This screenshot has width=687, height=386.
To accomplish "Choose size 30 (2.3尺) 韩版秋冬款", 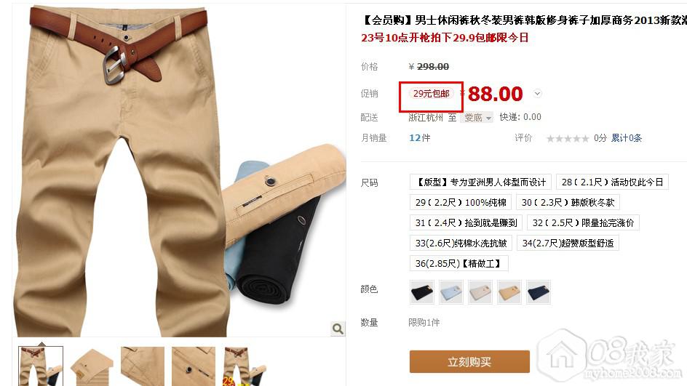I will coord(568,202).
